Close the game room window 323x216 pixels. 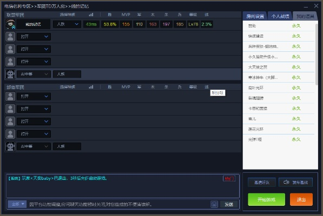point(316,6)
